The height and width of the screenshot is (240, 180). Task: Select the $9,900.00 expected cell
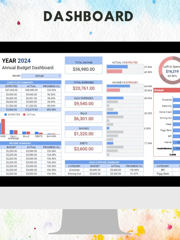click(x=11, y=94)
